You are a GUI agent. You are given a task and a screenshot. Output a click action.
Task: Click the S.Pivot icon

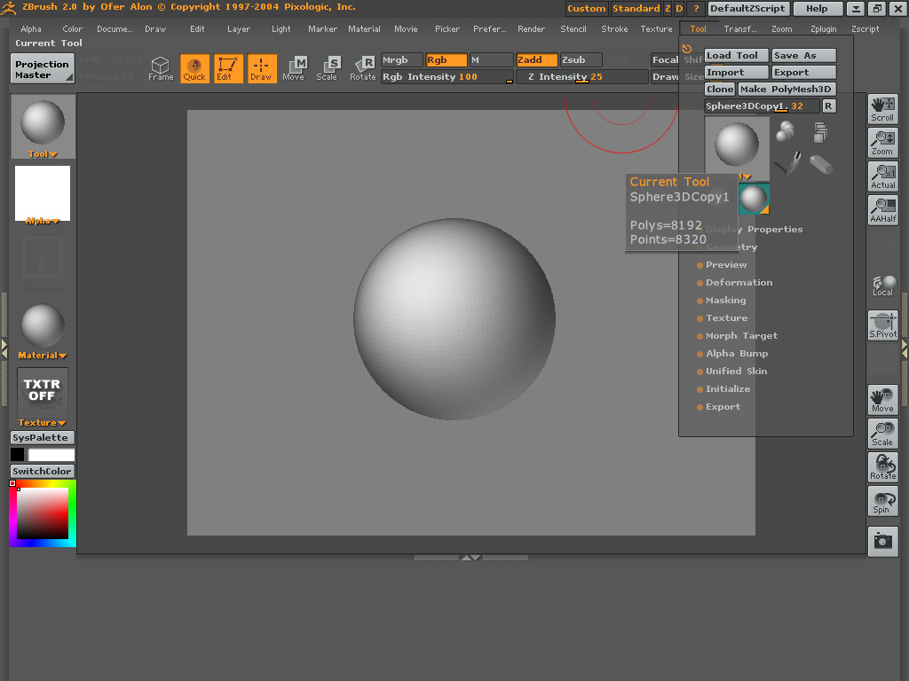pyautogui.click(x=883, y=325)
